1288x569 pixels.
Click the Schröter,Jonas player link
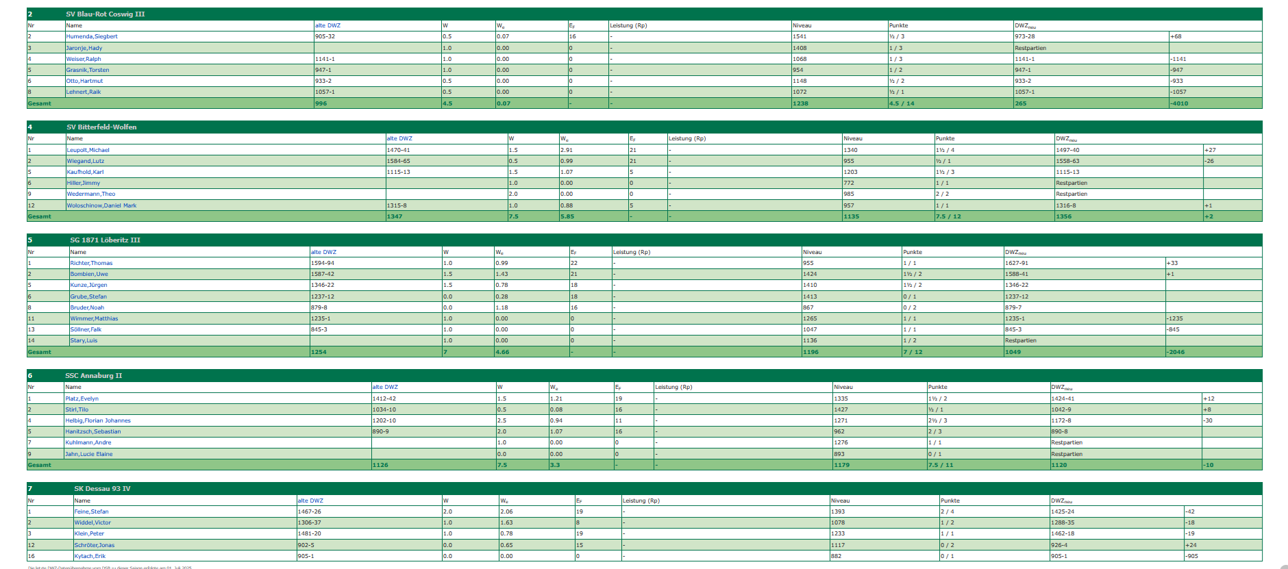click(95, 545)
